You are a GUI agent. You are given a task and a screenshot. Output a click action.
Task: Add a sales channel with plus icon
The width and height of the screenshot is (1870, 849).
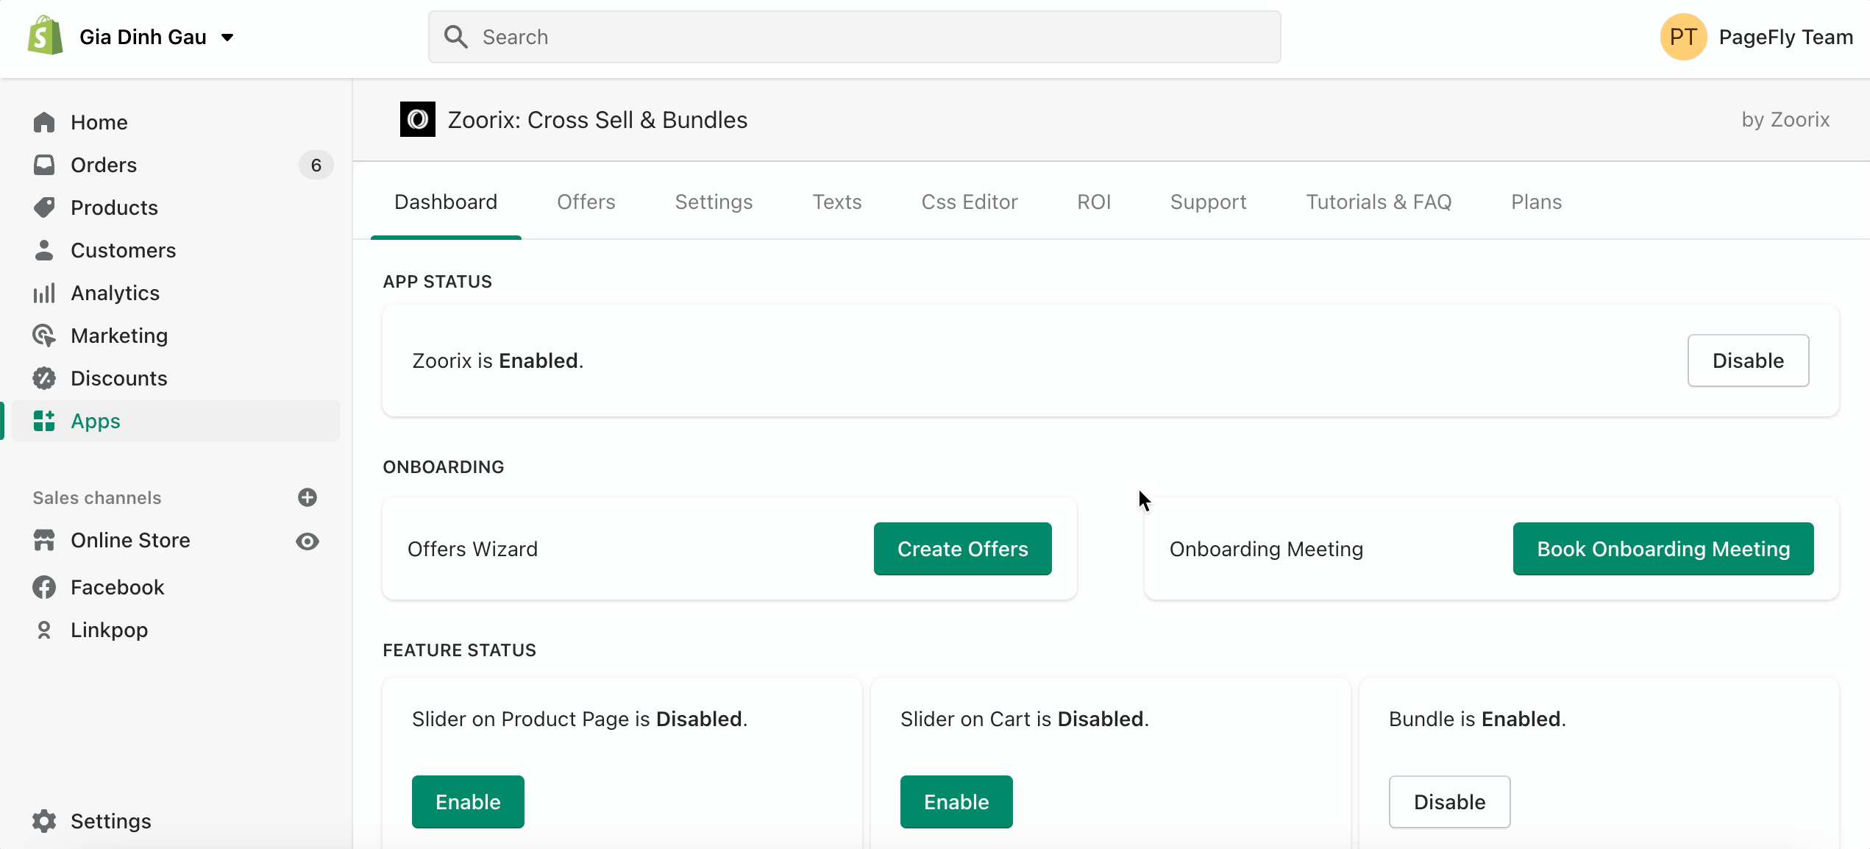click(x=307, y=497)
